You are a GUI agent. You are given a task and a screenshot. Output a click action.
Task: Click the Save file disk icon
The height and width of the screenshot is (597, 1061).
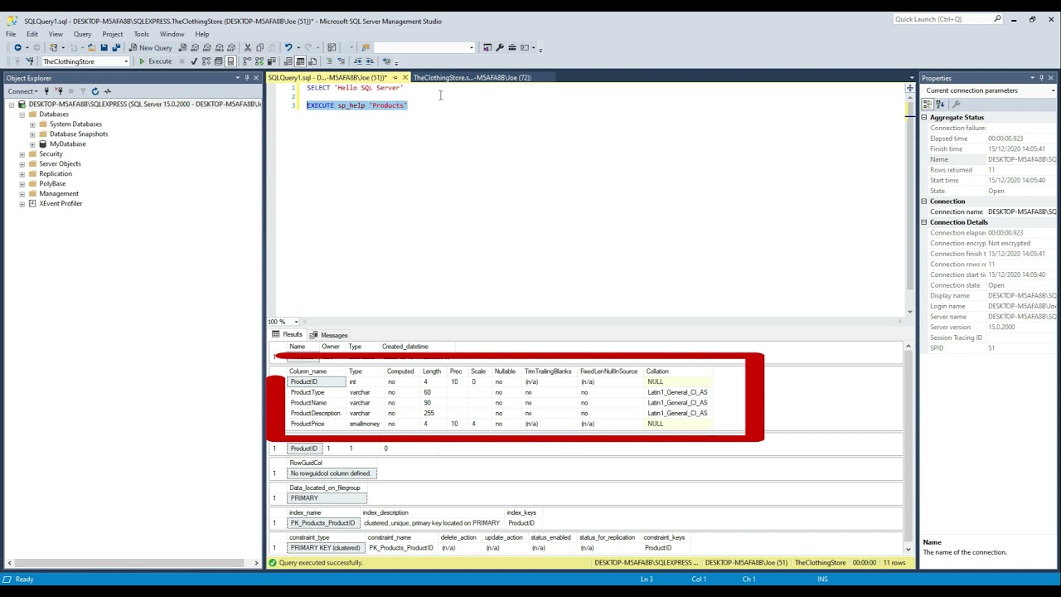point(104,47)
